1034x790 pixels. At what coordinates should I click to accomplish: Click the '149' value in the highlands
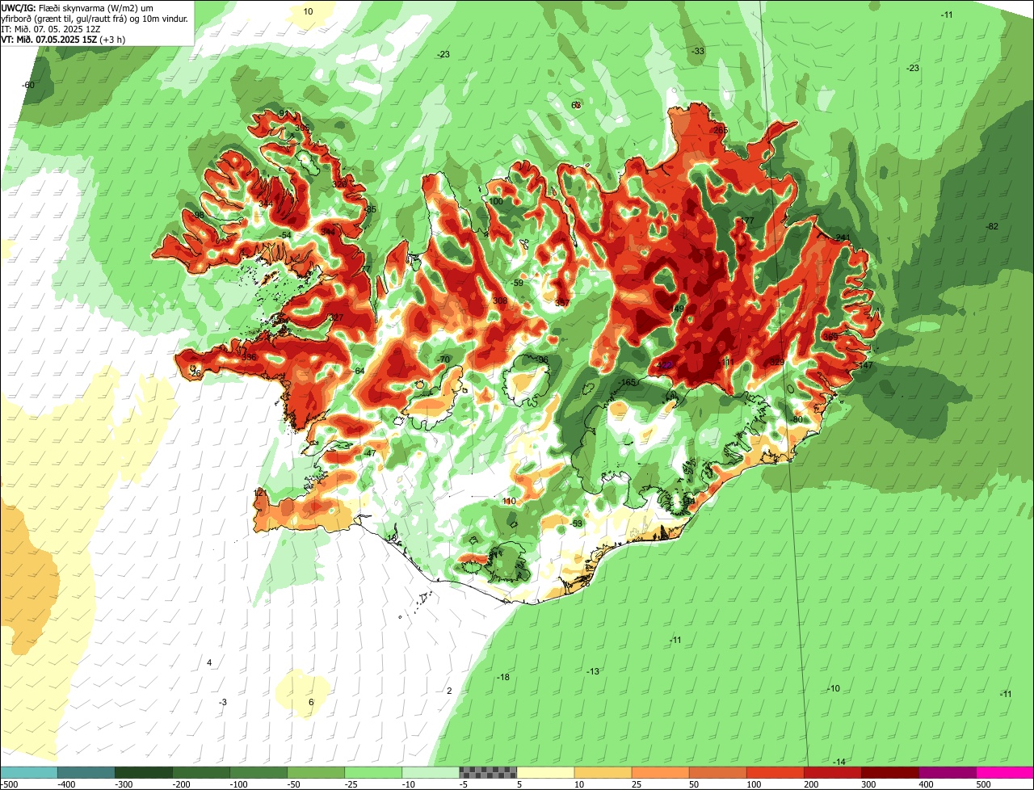point(676,309)
